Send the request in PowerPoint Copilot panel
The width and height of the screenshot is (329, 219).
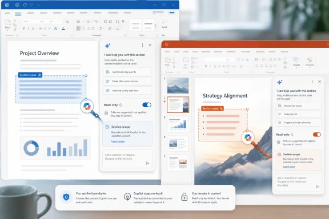pos(318,186)
